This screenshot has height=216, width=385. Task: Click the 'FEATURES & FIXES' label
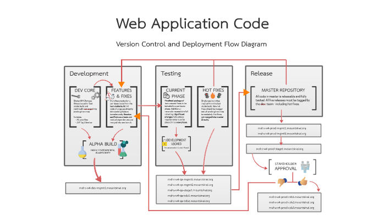pyautogui.click(x=122, y=93)
